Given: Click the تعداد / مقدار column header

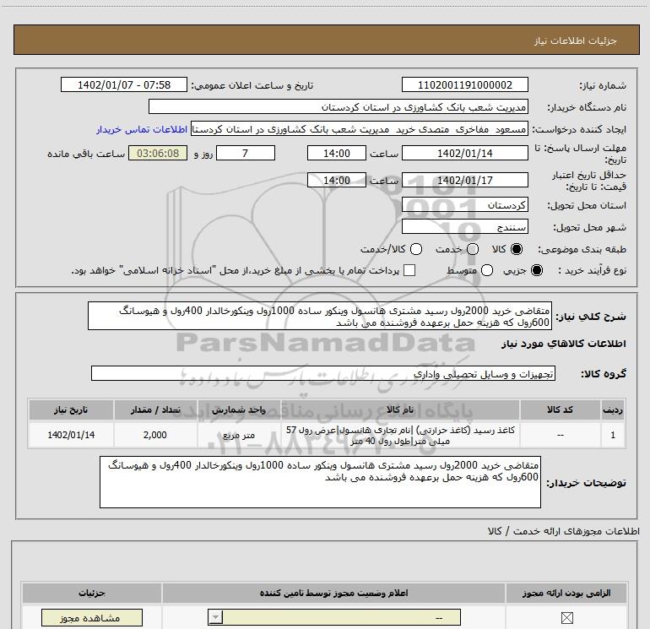Looking at the screenshot, I should coord(155,409).
